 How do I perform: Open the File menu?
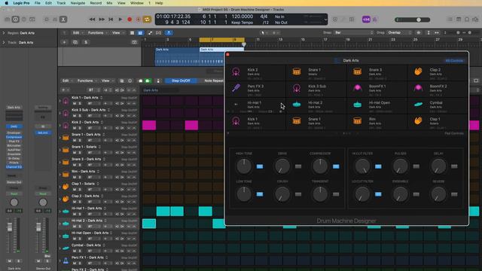37,3
